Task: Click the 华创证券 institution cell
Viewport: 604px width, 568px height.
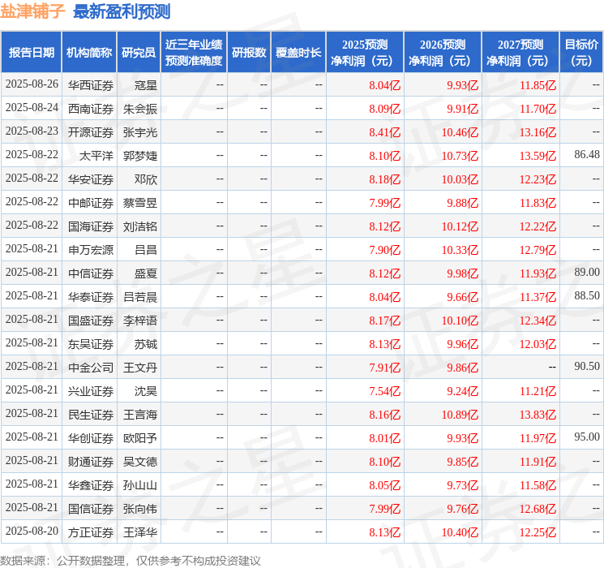Action: pyautogui.click(x=91, y=438)
